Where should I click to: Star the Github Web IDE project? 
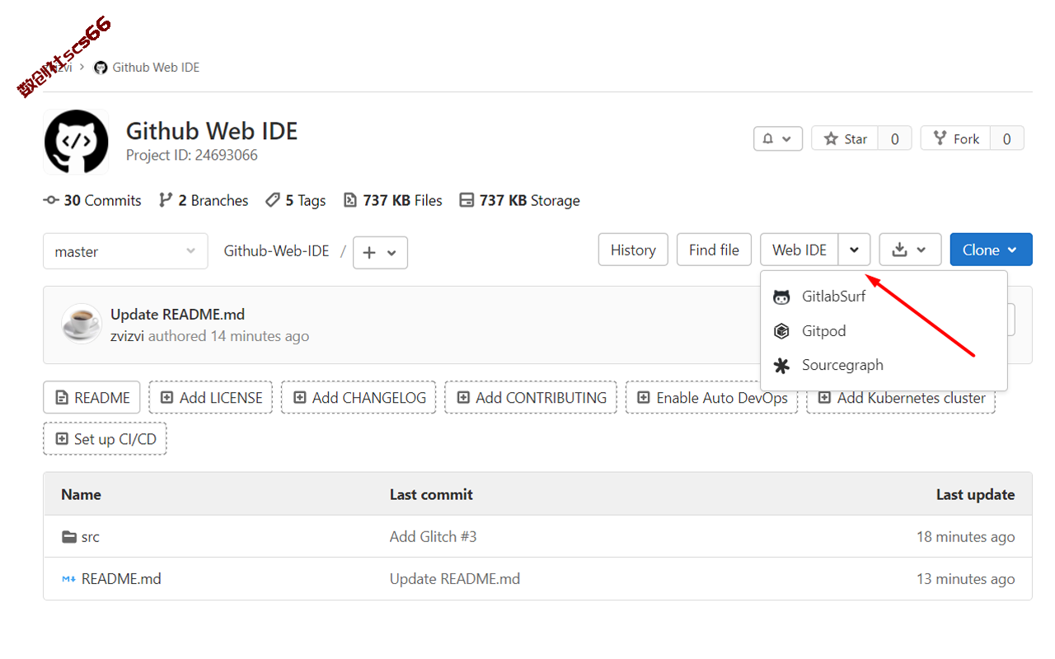coord(845,138)
